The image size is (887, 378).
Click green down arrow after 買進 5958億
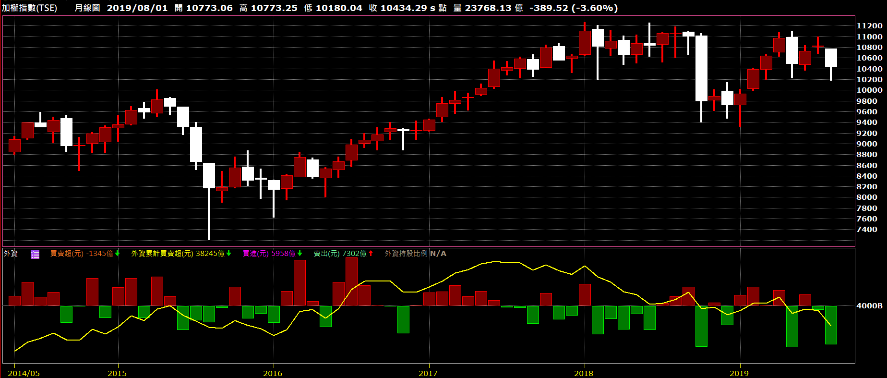tap(300, 254)
